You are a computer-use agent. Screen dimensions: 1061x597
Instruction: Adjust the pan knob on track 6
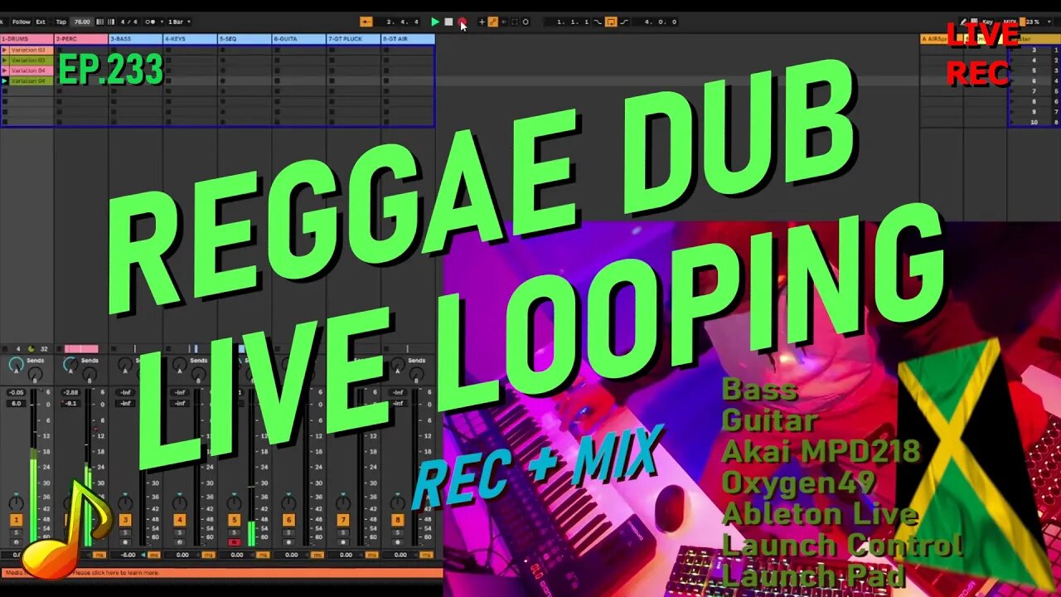[x=288, y=503]
